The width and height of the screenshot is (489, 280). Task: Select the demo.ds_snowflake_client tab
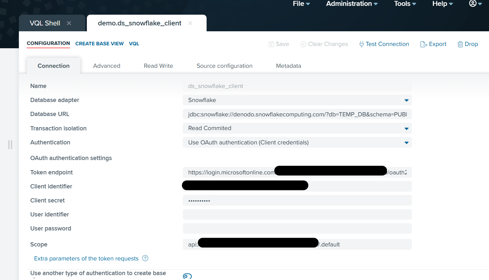tap(140, 23)
